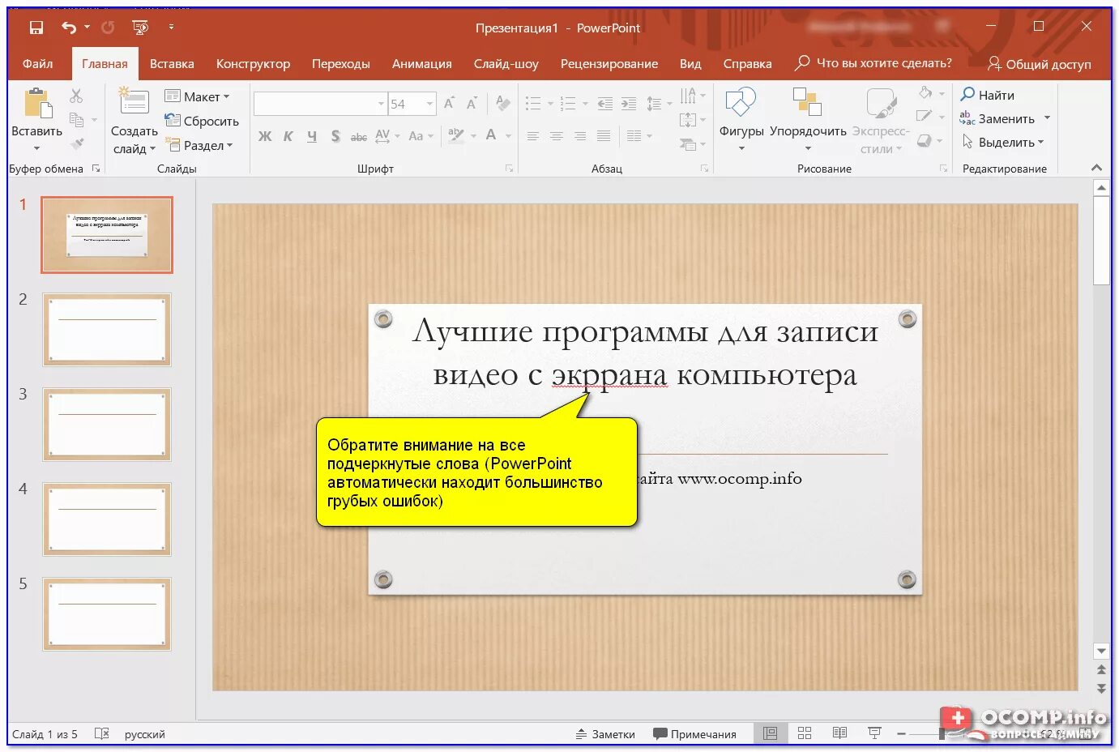1119x752 pixels.
Task: Open the font size 54 dropdown
Action: [x=430, y=104]
